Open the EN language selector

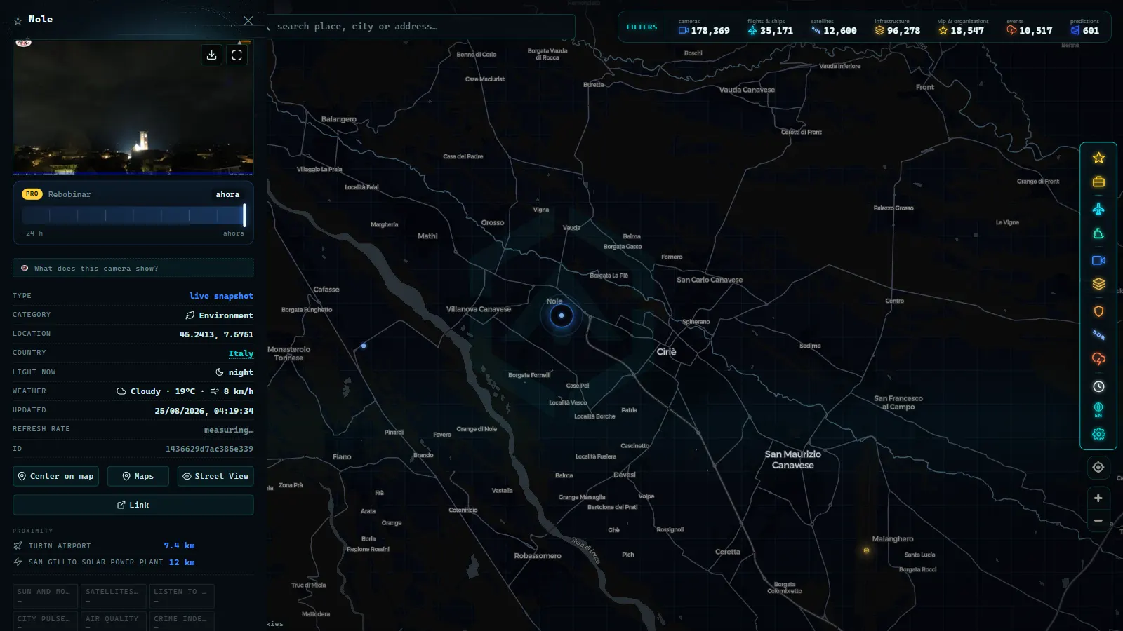[x=1098, y=410]
